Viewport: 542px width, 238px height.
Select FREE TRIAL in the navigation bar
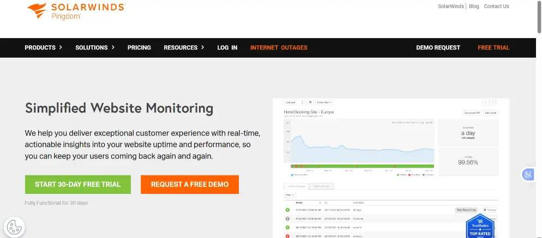[493, 48]
